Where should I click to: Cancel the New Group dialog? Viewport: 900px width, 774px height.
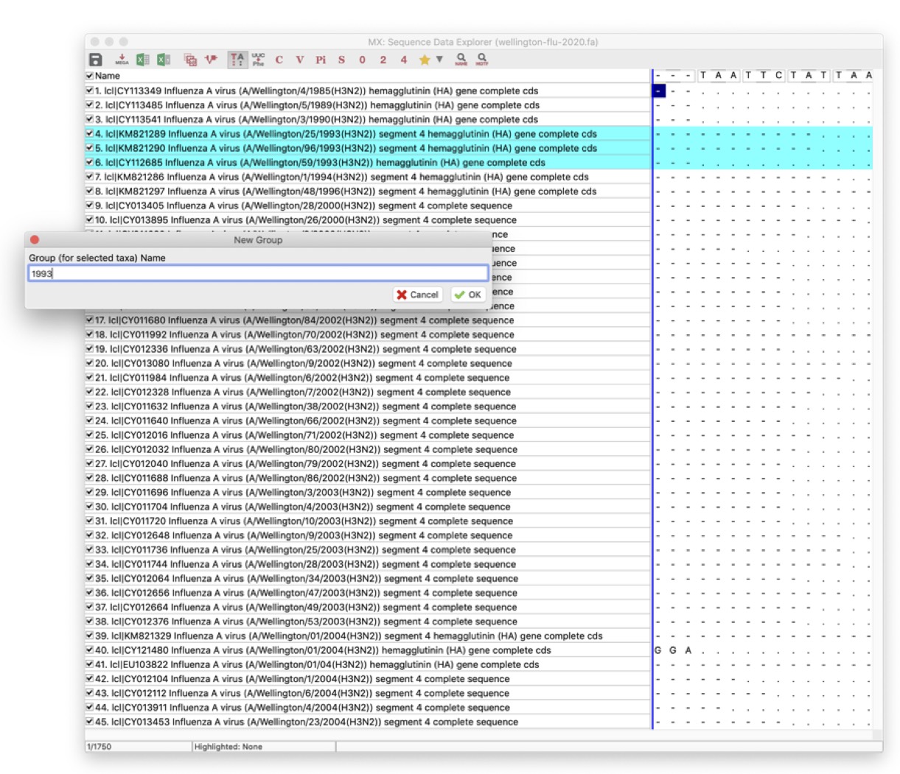click(x=417, y=295)
